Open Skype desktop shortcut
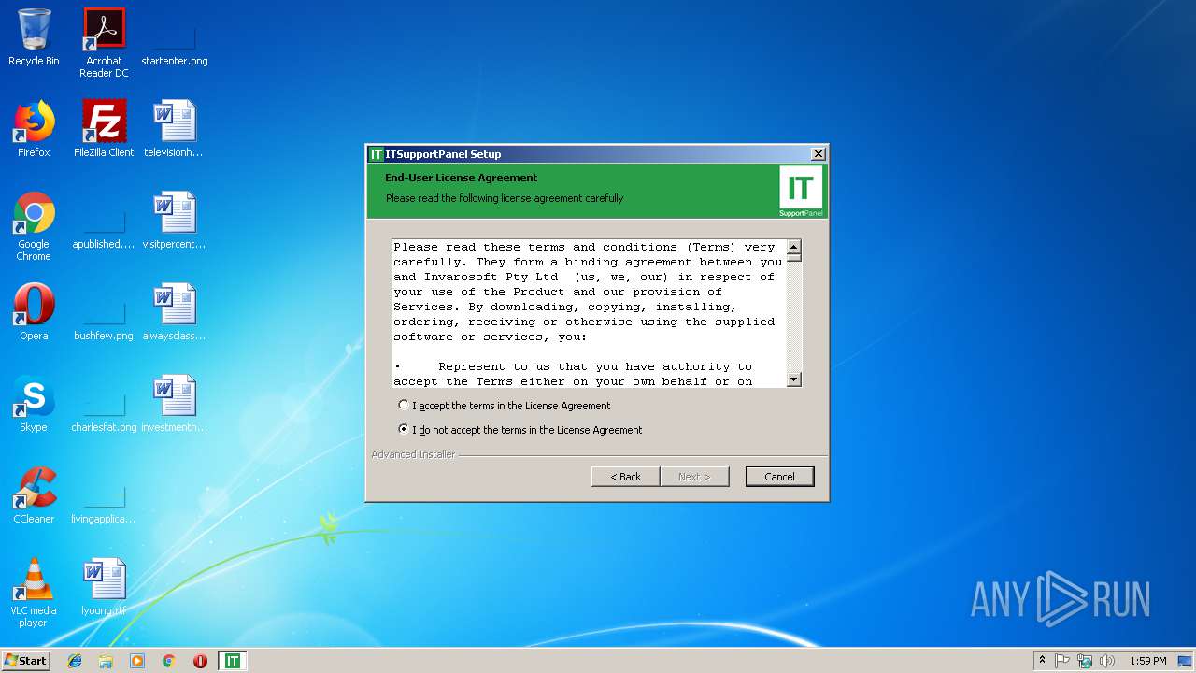 point(34,404)
